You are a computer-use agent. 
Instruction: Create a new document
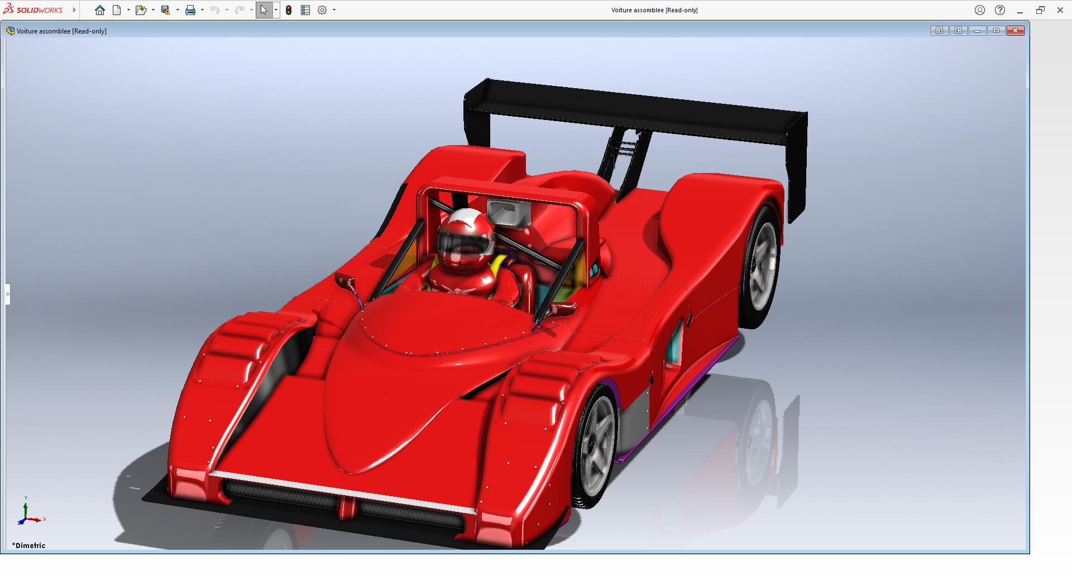tap(117, 10)
